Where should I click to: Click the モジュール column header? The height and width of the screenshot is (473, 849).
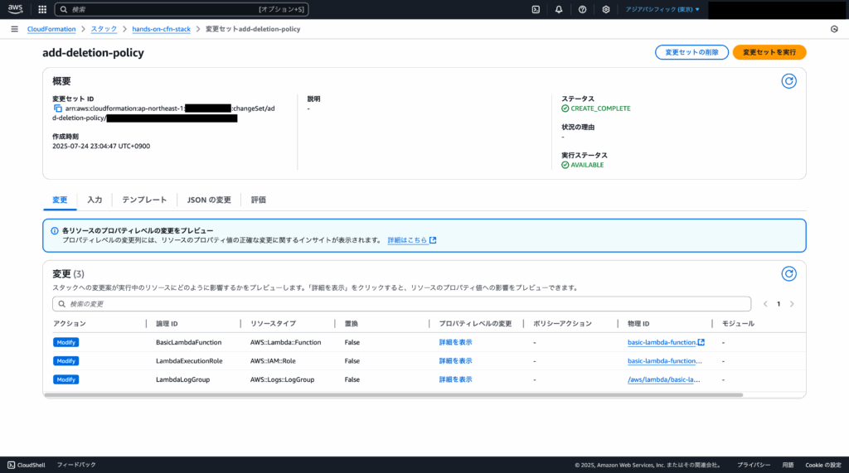pyautogui.click(x=738, y=324)
